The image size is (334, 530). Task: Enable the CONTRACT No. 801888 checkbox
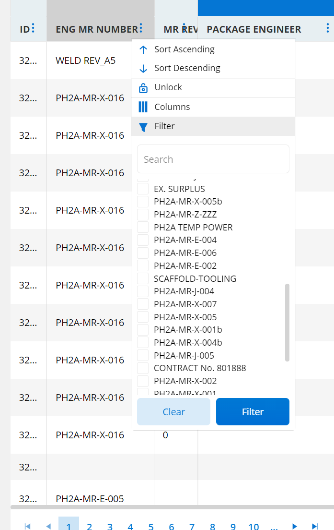(x=143, y=368)
